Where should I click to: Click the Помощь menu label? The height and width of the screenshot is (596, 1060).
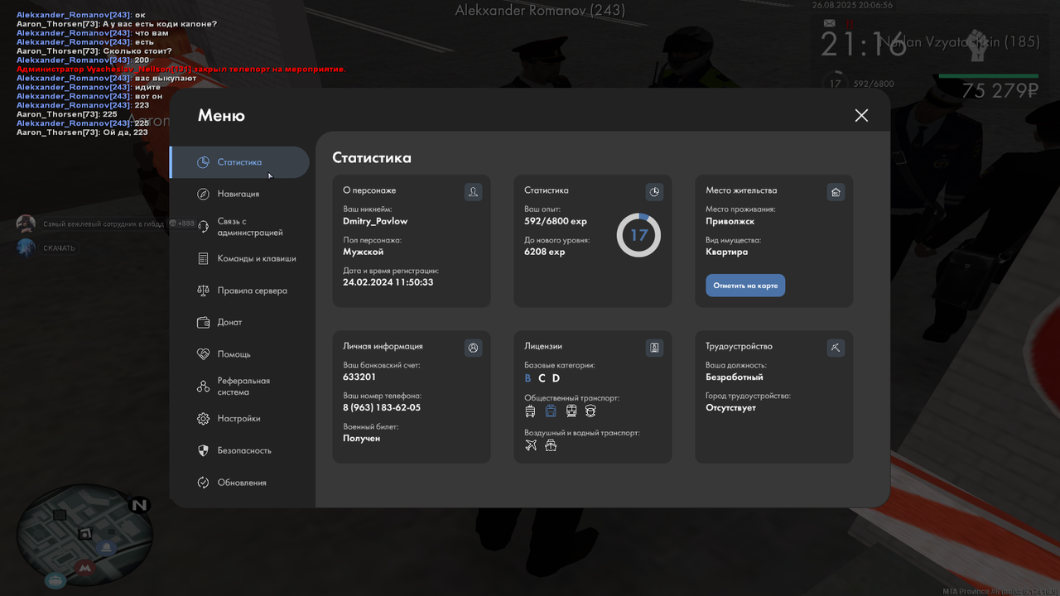pos(234,354)
